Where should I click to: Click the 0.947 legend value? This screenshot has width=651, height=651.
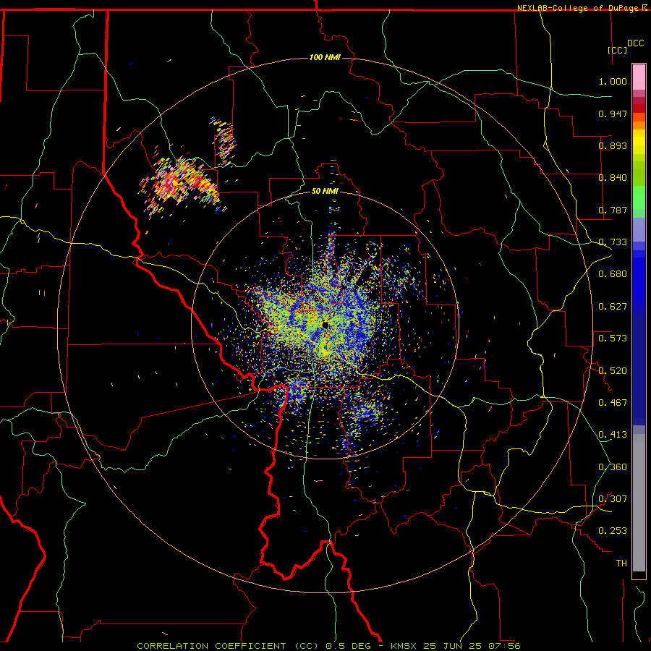pos(613,114)
